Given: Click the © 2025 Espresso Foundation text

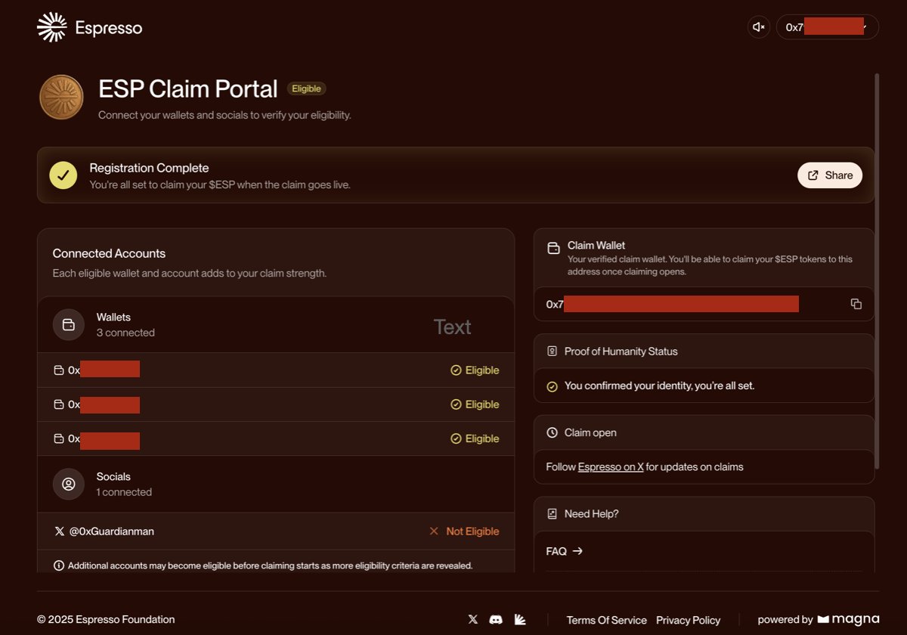Looking at the screenshot, I should pyautogui.click(x=106, y=619).
